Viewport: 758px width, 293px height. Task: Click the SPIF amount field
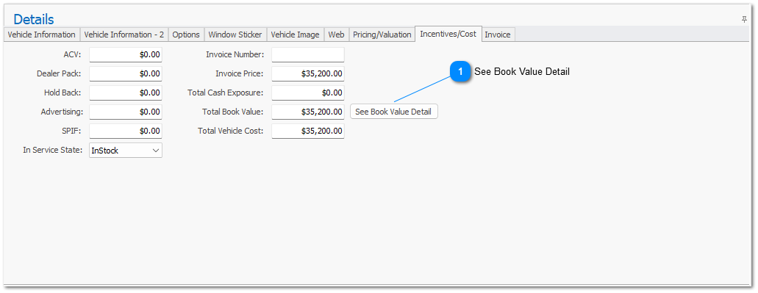pyautogui.click(x=126, y=131)
